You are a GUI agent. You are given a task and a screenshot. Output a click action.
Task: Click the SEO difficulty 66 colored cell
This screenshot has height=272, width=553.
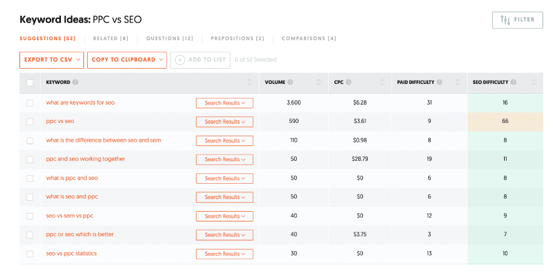pos(505,121)
